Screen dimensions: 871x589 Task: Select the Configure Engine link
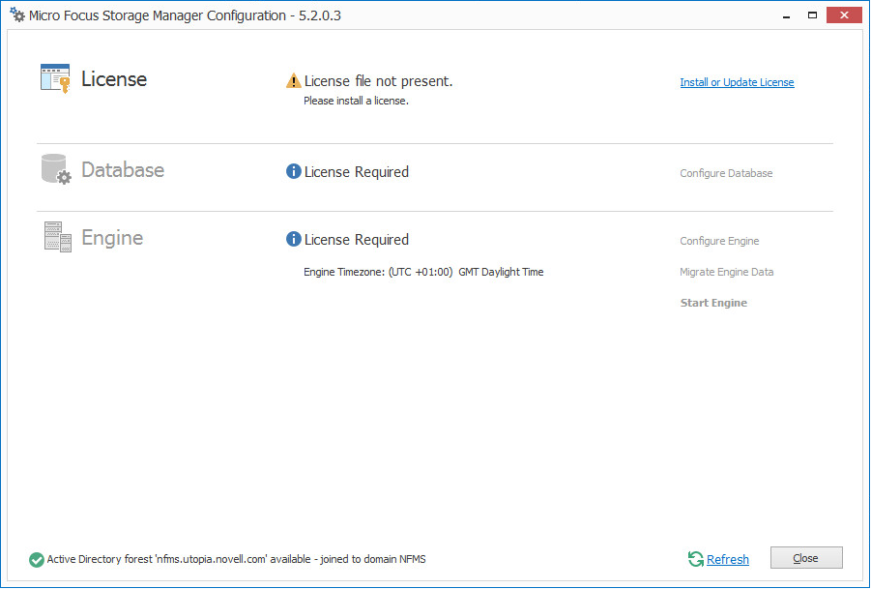(x=719, y=242)
